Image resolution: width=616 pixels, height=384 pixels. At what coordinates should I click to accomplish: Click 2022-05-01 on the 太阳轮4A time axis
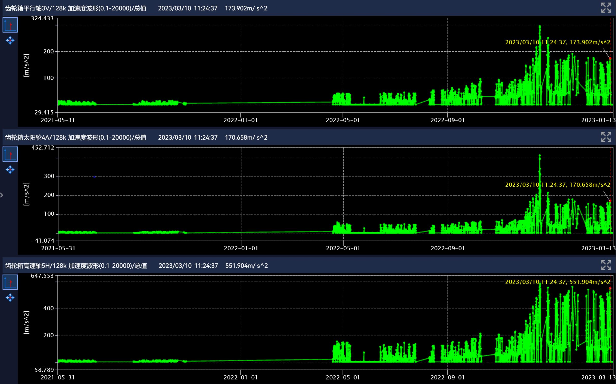(x=343, y=248)
